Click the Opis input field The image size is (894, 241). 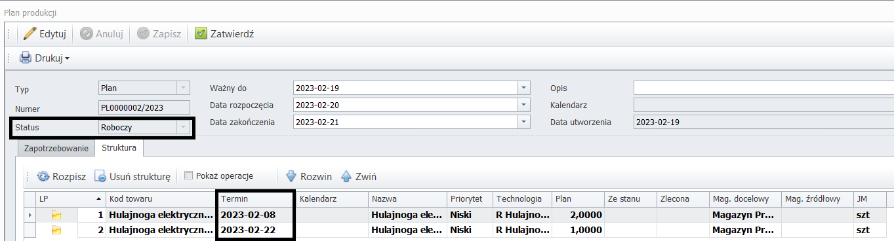pos(763,88)
